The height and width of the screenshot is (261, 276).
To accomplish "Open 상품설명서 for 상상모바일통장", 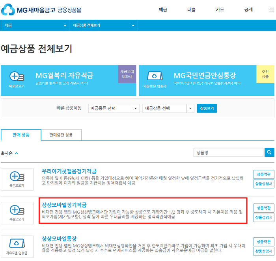I will [x=264, y=251].
